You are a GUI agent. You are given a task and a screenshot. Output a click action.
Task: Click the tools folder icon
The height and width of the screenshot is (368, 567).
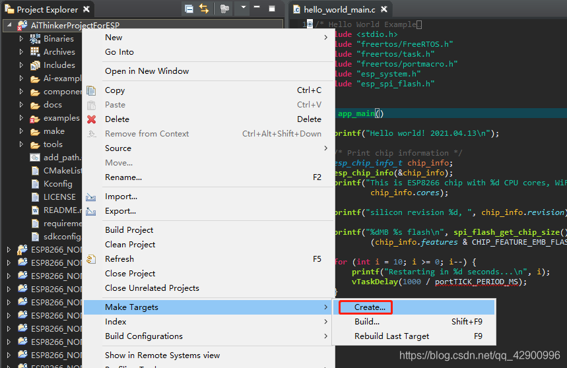(35, 145)
